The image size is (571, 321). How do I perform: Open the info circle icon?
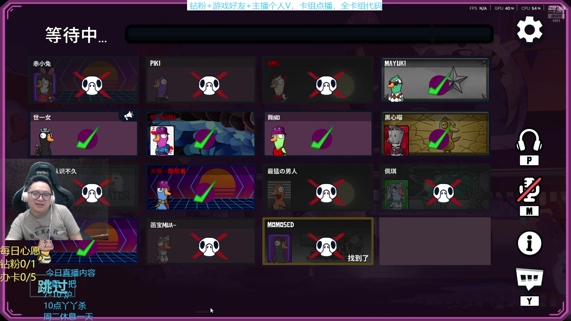(529, 243)
